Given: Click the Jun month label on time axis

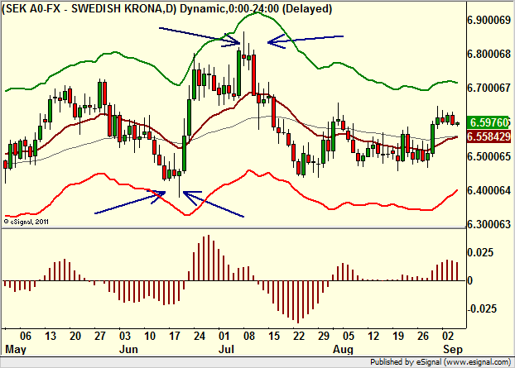Looking at the screenshot, I should coord(128,349).
